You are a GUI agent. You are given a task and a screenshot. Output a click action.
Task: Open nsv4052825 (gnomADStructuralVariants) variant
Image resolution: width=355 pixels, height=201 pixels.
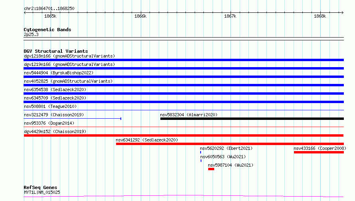[x=68, y=81]
